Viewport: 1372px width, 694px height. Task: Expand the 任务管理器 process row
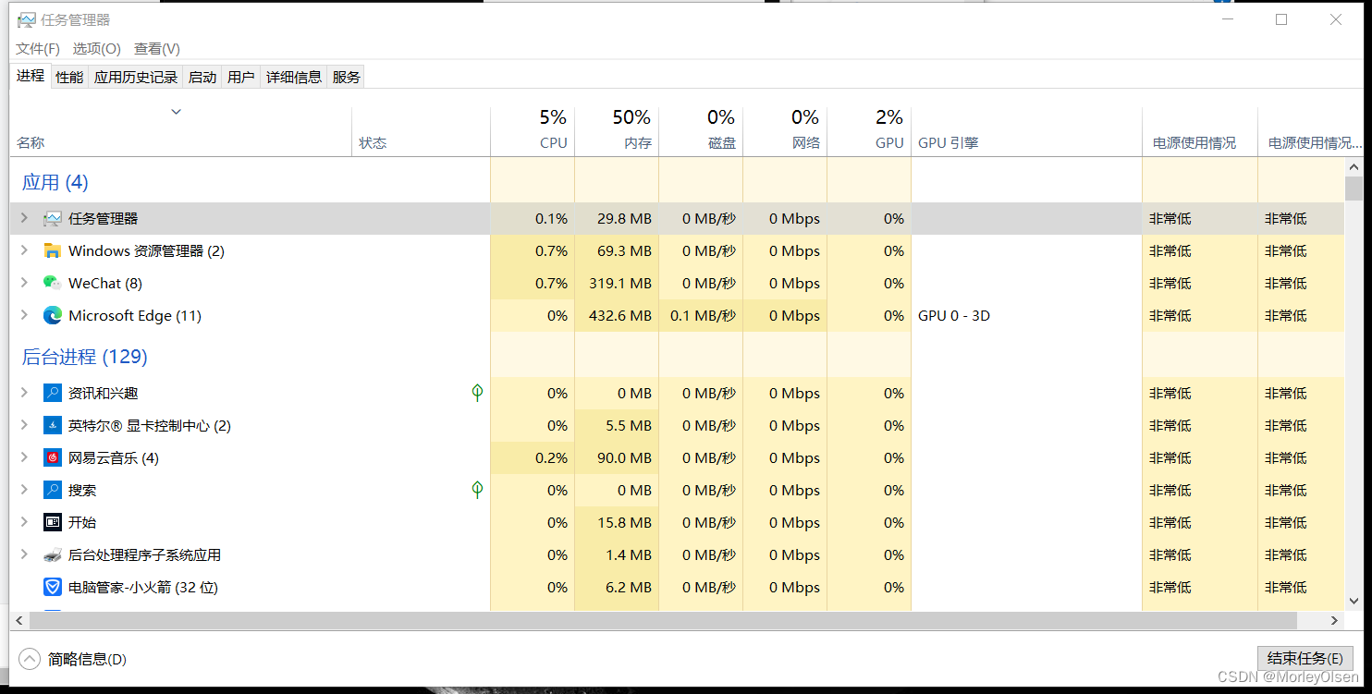click(x=24, y=218)
